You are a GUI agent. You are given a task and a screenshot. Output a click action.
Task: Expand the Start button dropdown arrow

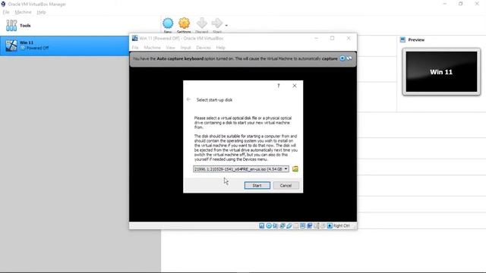click(x=226, y=25)
